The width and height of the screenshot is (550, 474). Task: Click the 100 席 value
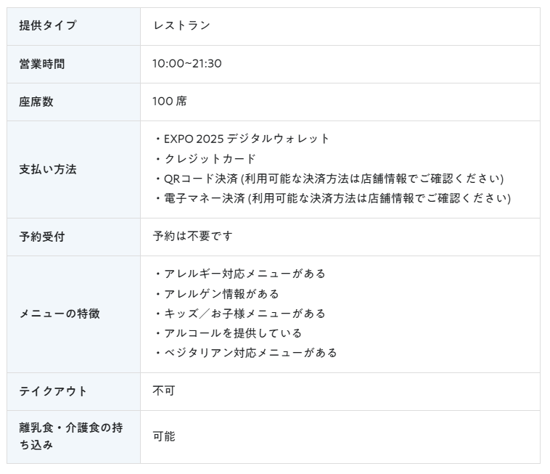coord(170,102)
